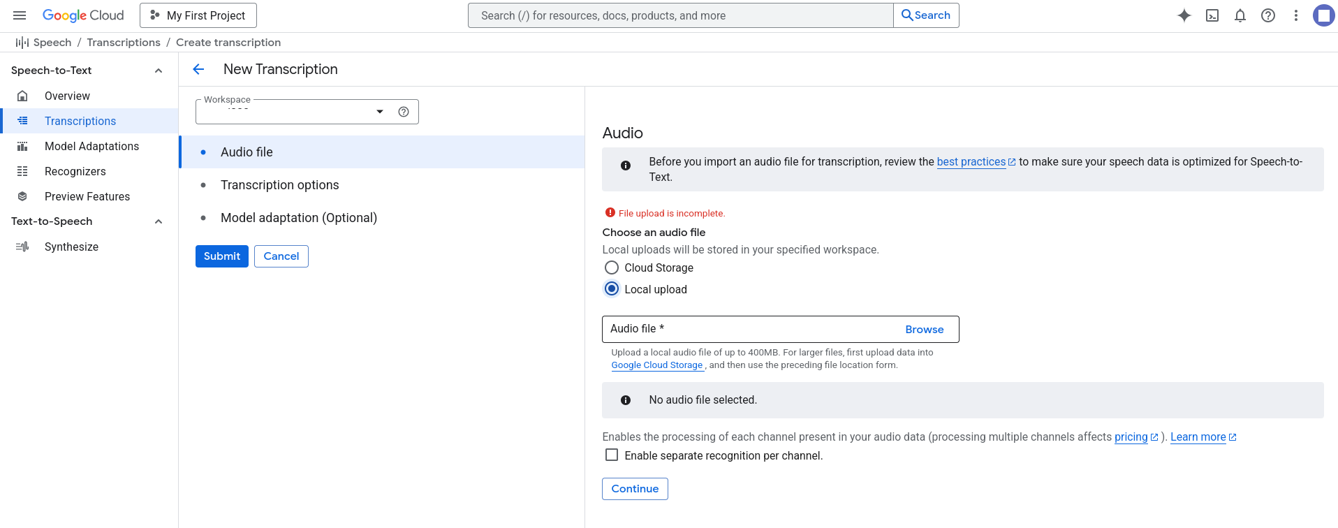Collapse the Text-to-Speech sidebar section

(x=159, y=221)
